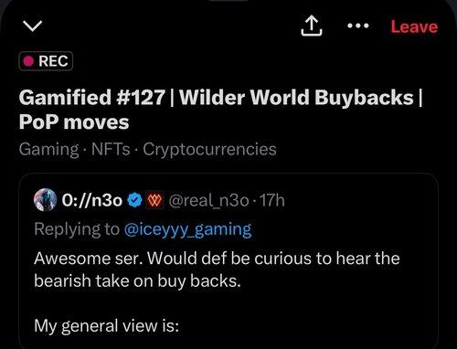Tap the red recording dot

pos(28,61)
